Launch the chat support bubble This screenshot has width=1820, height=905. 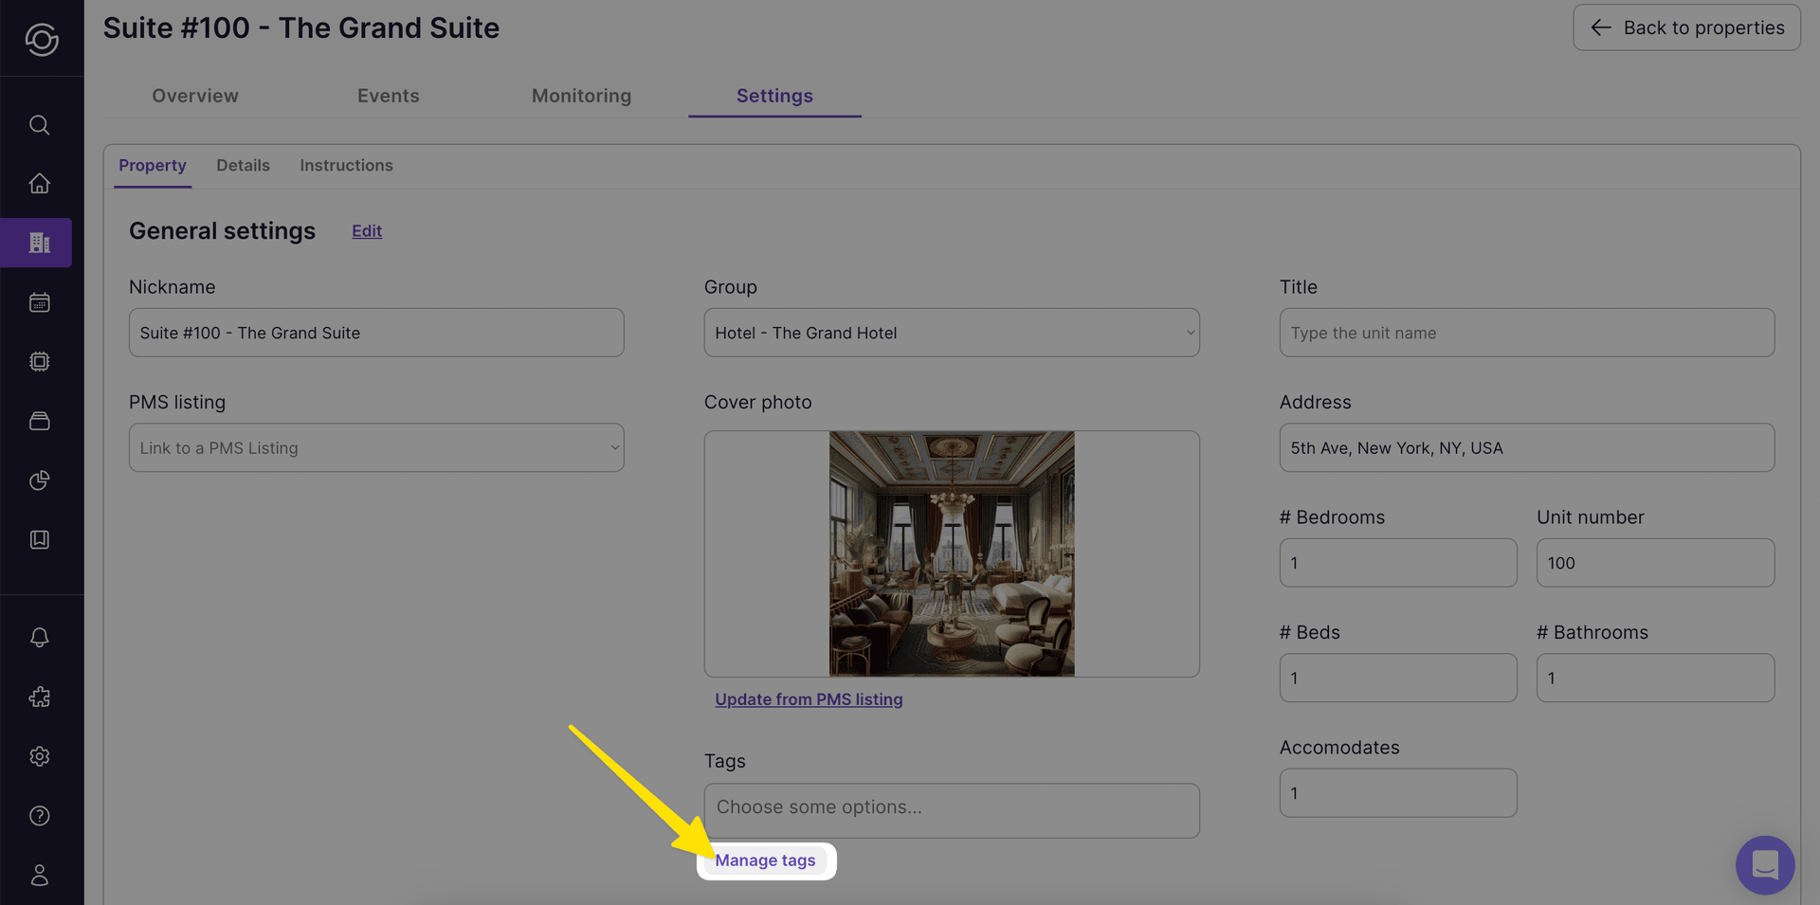1764,865
